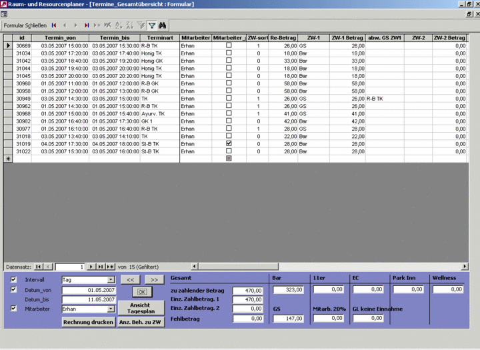This screenshot has height=350, width=480.
Task: Click the << previous interval button
Action: coord(131,279)
